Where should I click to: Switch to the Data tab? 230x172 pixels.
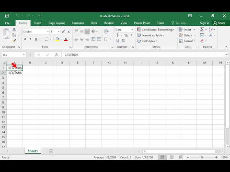coord(94,23)
